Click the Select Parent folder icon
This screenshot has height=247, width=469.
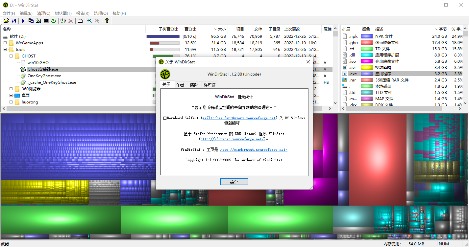tap(80, 21)
